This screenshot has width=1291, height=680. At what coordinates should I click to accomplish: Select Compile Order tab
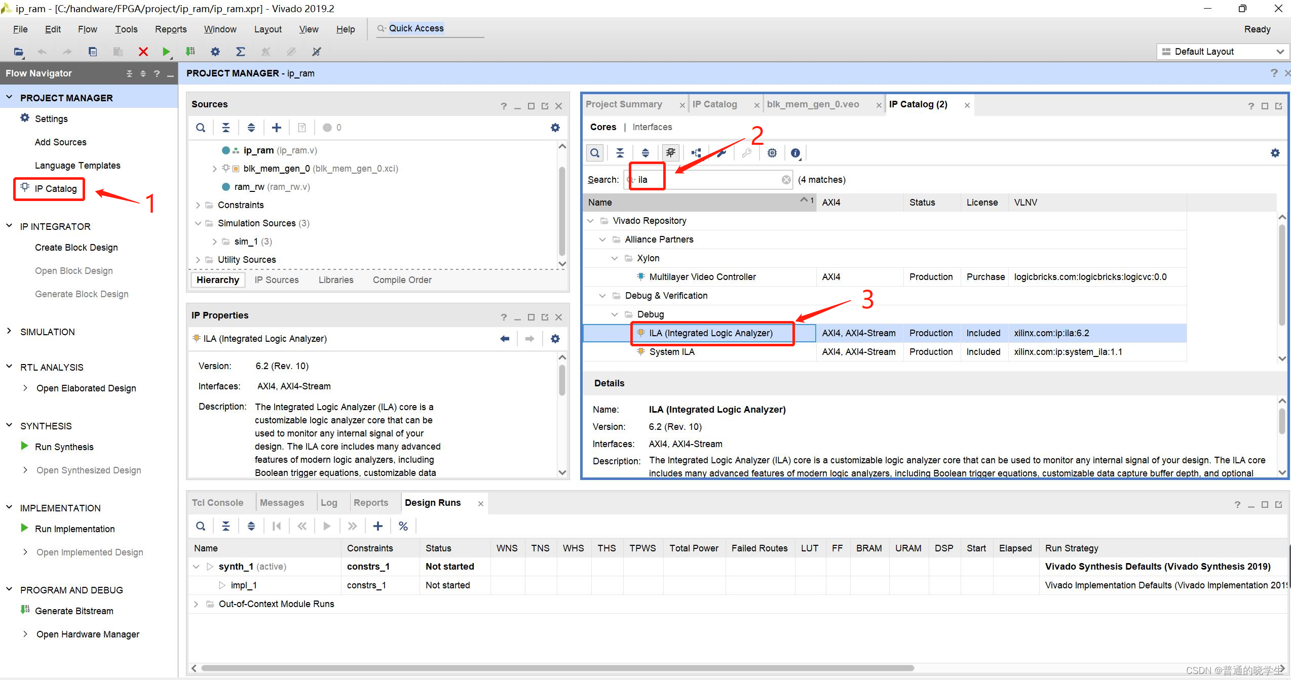[402, 280]
